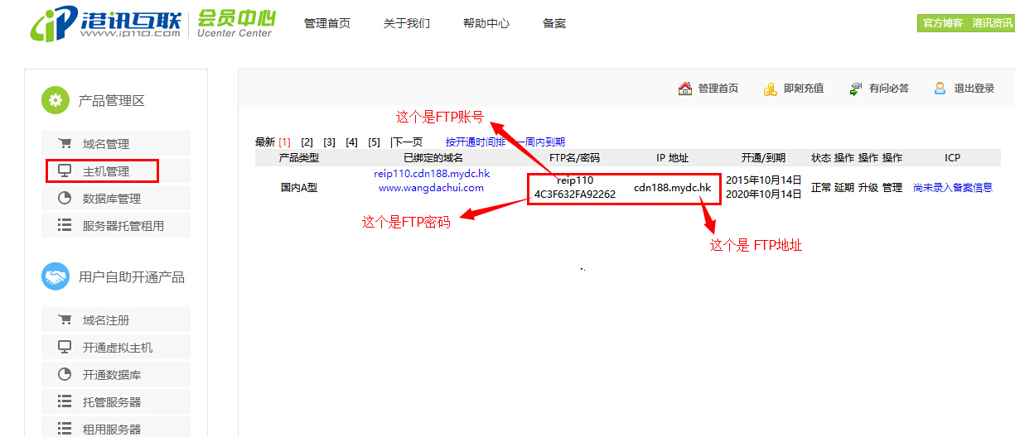The height and width of the screenshot is (437, 1015).
Task: Click the FTP name reip110
Action: [575, 180]
